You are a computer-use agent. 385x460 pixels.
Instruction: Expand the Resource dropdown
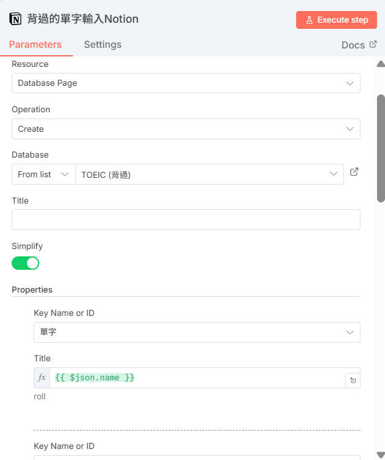click(186, 83)
